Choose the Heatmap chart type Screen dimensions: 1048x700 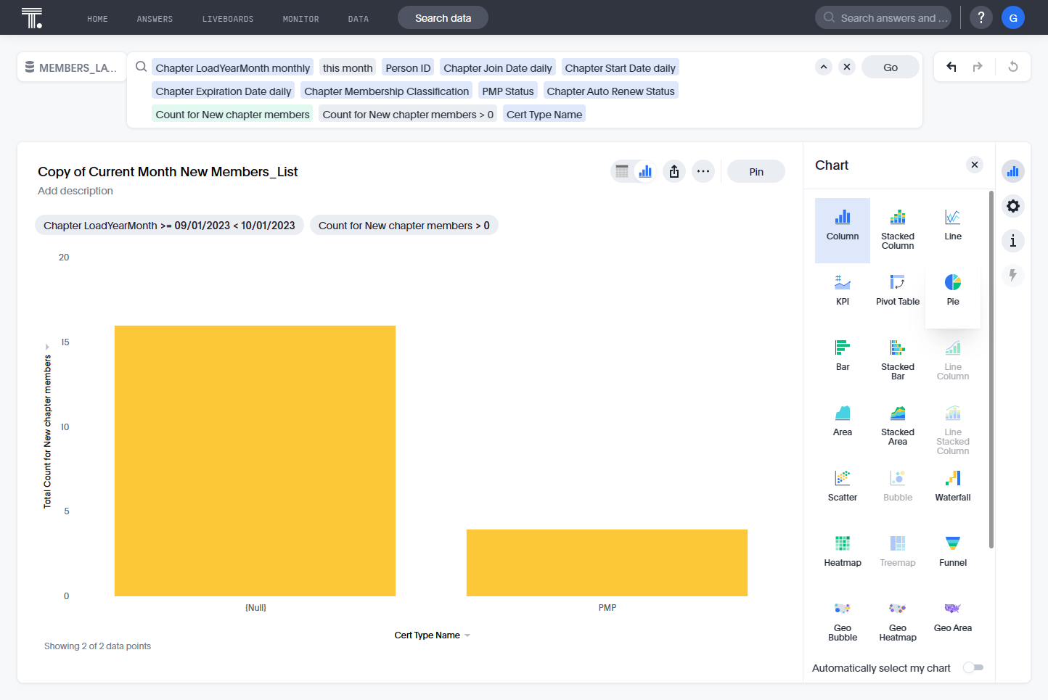842,556
